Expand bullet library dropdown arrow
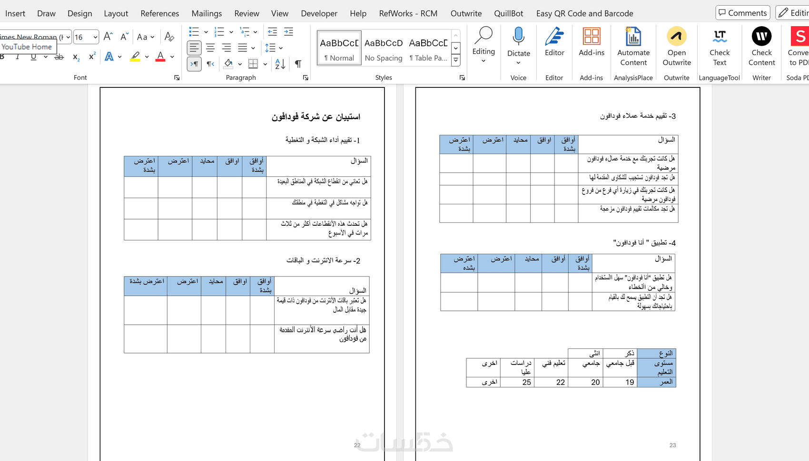The height and width of the screenshot is (461, 809). point(206,32)
